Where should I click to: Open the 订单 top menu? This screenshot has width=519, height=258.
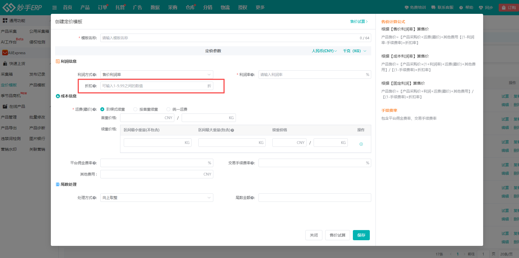pyautogui.click(x=102, y=8)
